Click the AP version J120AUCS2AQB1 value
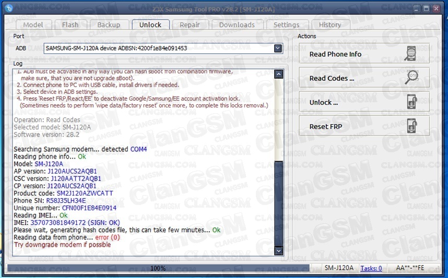 click(72, 171)
